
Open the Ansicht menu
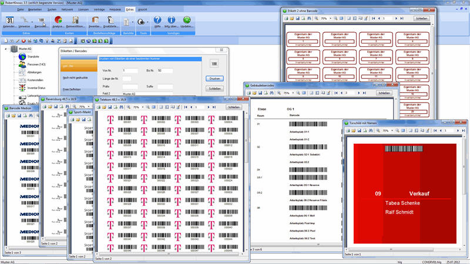point(142,9)
